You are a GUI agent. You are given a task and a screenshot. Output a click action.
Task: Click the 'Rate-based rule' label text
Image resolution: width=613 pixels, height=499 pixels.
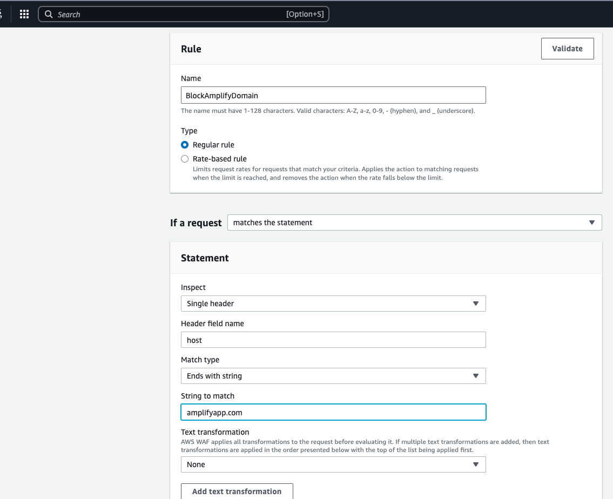coord(219,159)
